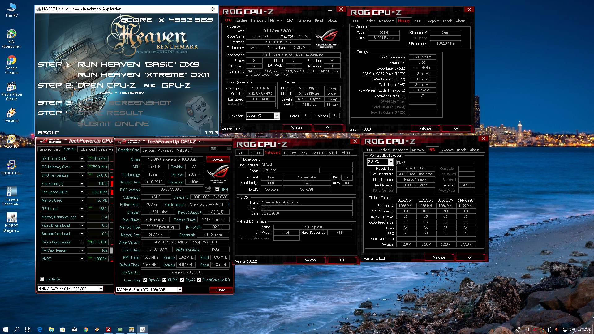Click the GPU-Z screenshot camera icon

(x=213, y=148)
